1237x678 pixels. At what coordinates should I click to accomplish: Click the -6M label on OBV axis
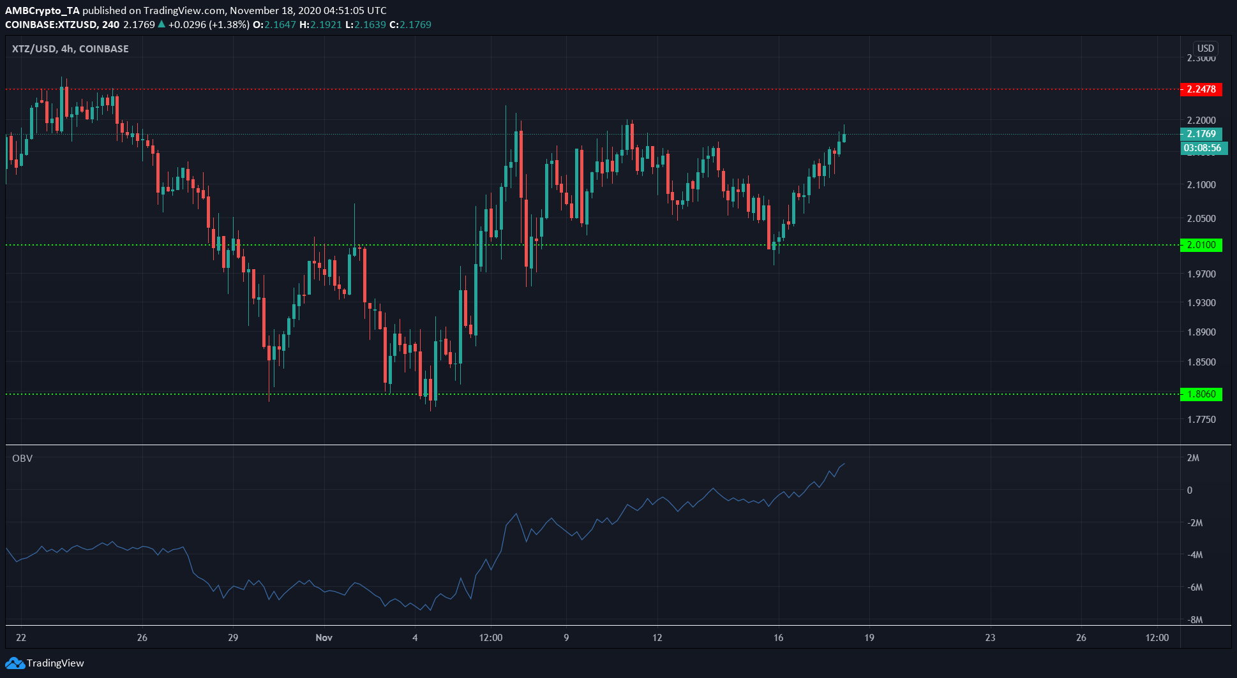tap(1195, 587)
